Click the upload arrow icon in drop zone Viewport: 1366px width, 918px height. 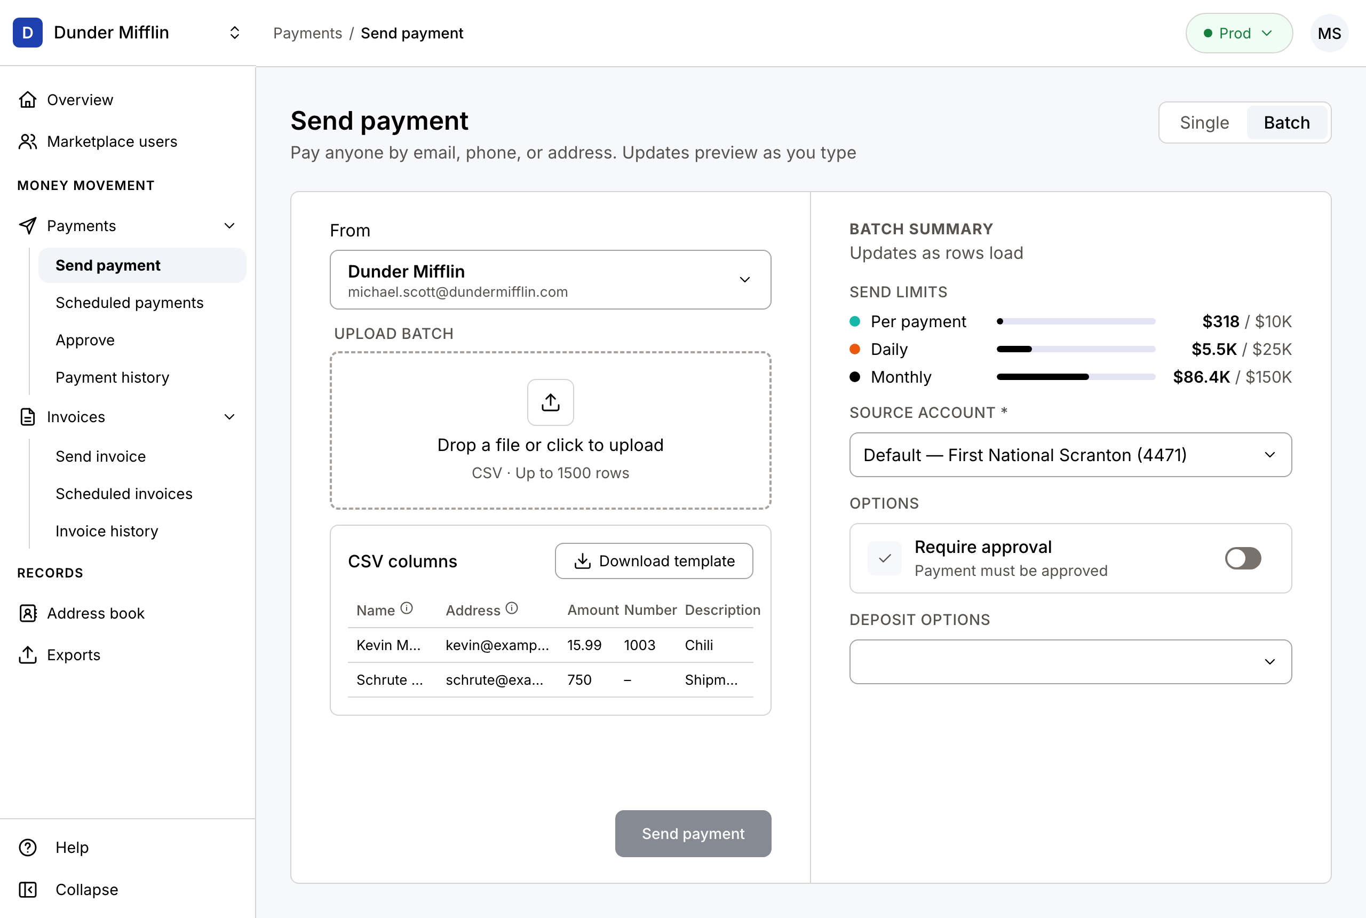(550, 402)
